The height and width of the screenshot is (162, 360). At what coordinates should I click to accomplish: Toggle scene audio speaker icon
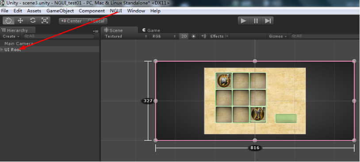pos(203,37)
